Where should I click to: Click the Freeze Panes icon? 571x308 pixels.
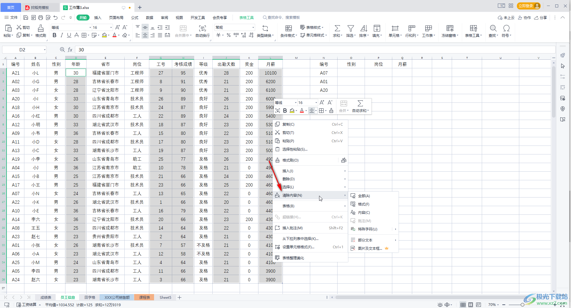450,28
